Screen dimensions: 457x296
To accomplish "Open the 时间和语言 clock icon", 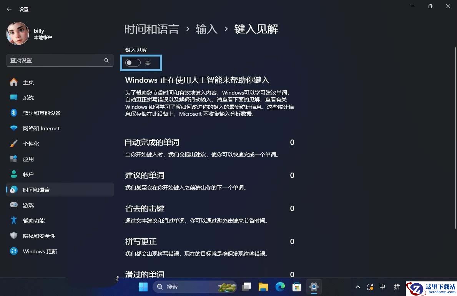I will coord(14,190).
